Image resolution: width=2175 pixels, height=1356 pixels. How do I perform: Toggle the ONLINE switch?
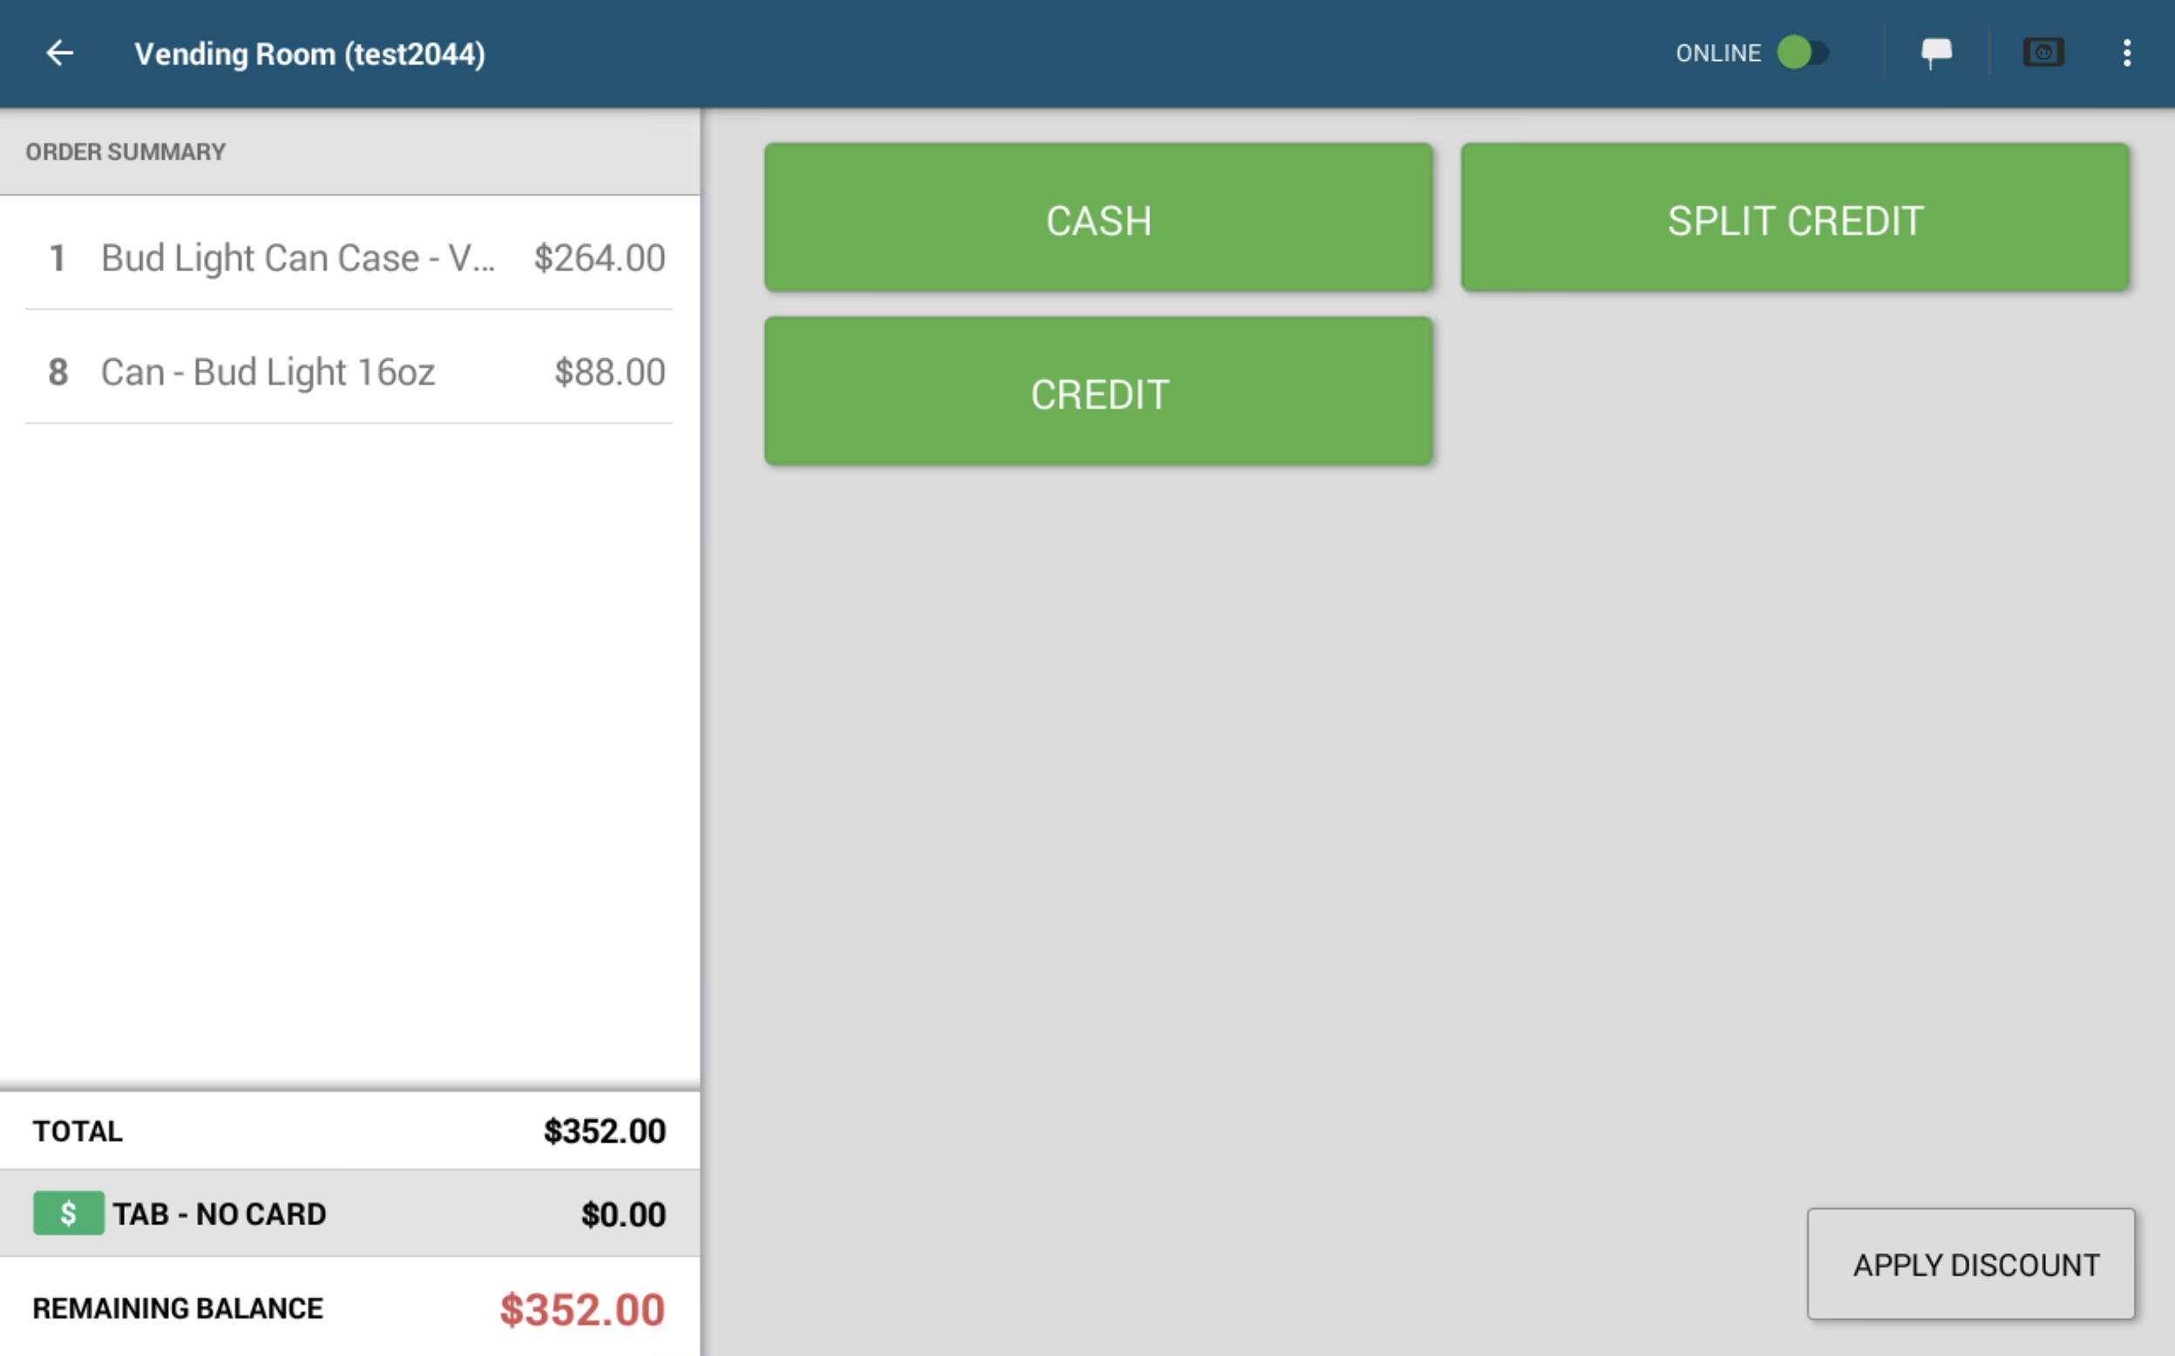pos(1802,53)
